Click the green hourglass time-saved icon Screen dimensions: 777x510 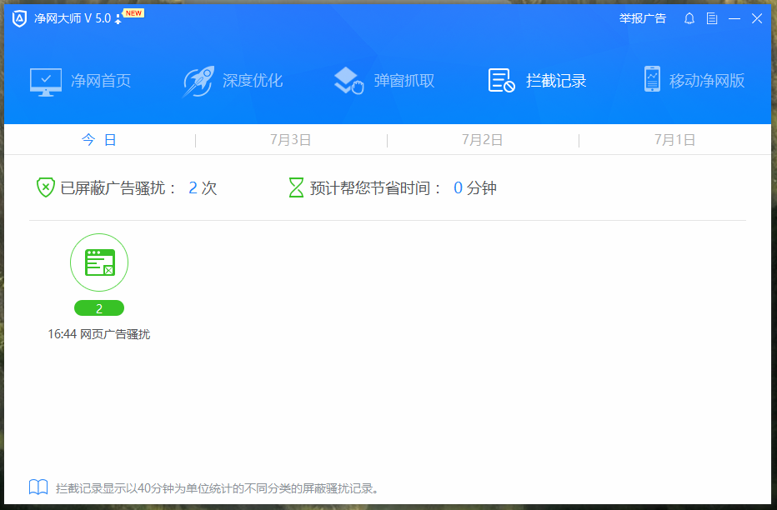(296, 187)
